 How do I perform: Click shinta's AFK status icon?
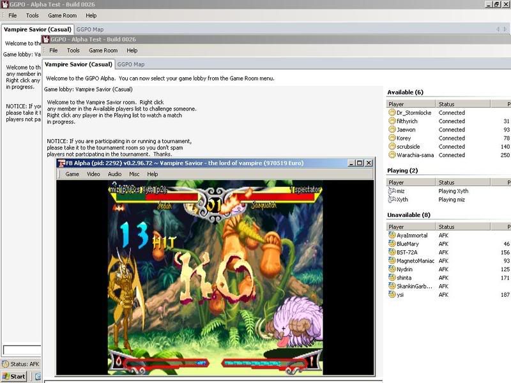[x=392, y=278]
